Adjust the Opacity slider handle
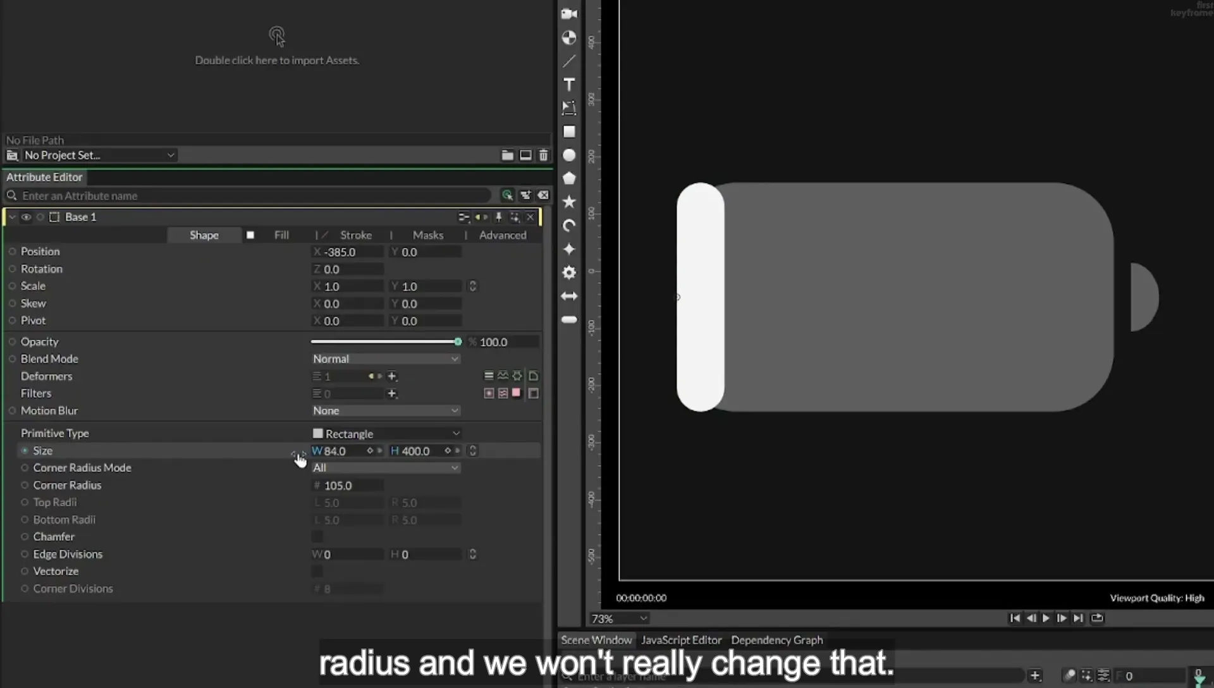Screen dimensions: 1214x688 pyautogui.click(x=458, y=342)
